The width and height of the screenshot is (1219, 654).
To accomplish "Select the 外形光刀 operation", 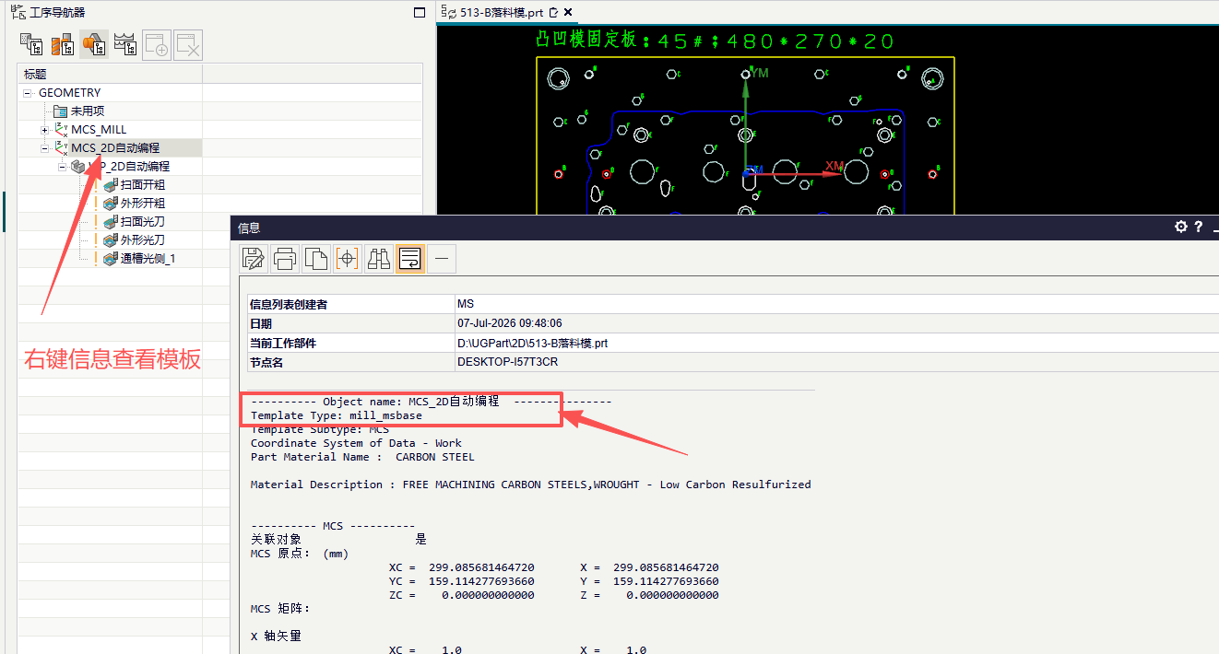I will click(143, 240).
